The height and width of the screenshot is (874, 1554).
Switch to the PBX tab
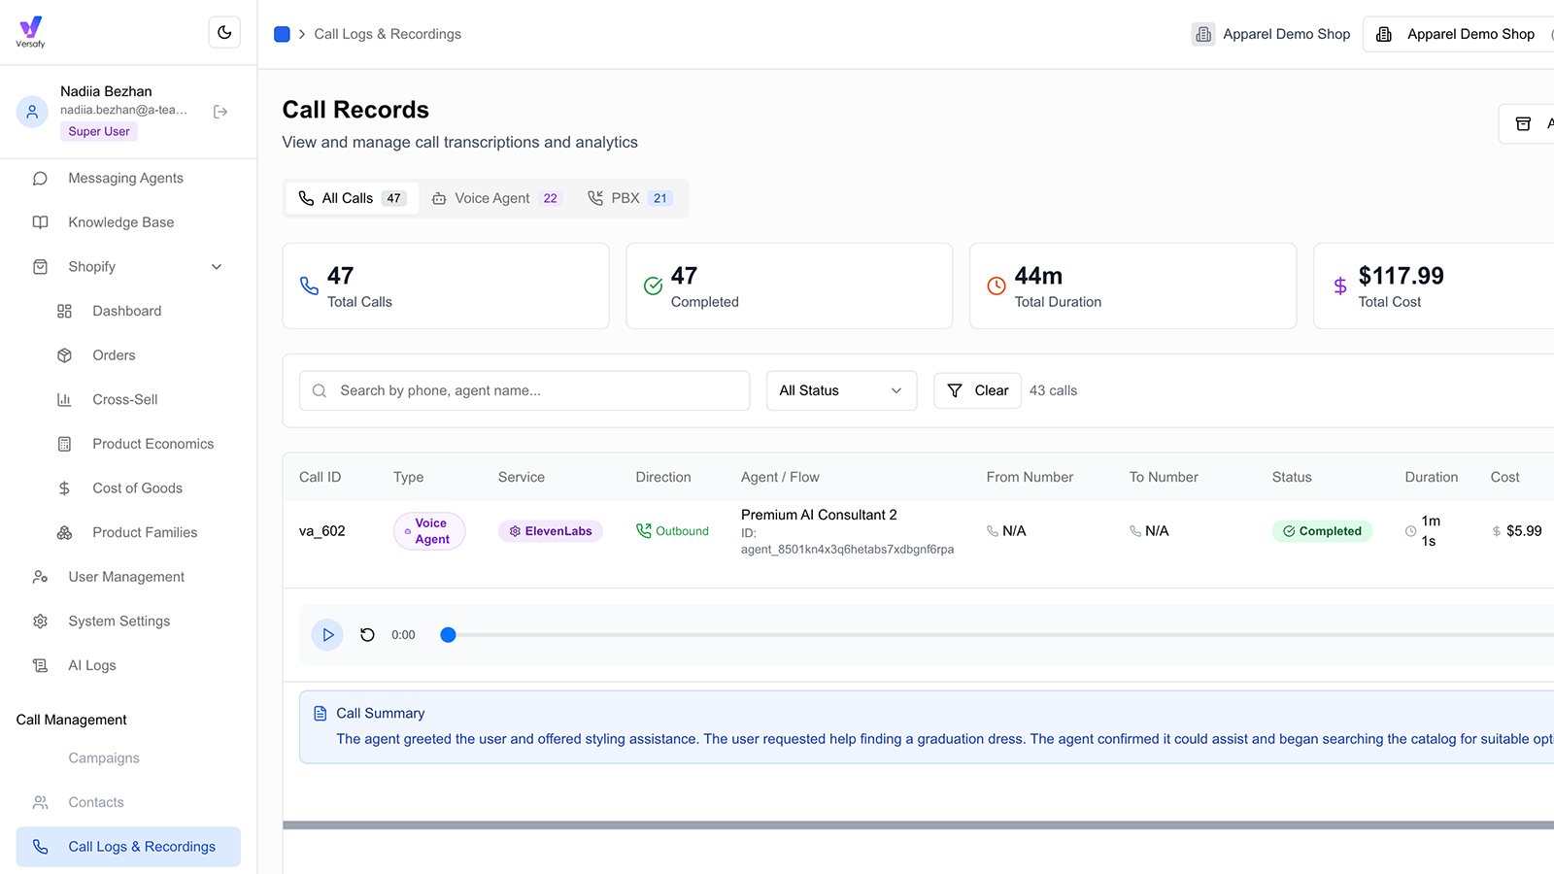(629, 198)
